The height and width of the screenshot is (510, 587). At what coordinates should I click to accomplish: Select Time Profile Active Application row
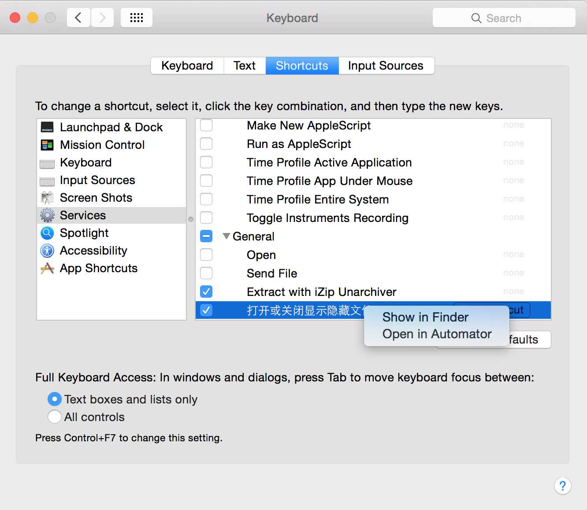373,162
